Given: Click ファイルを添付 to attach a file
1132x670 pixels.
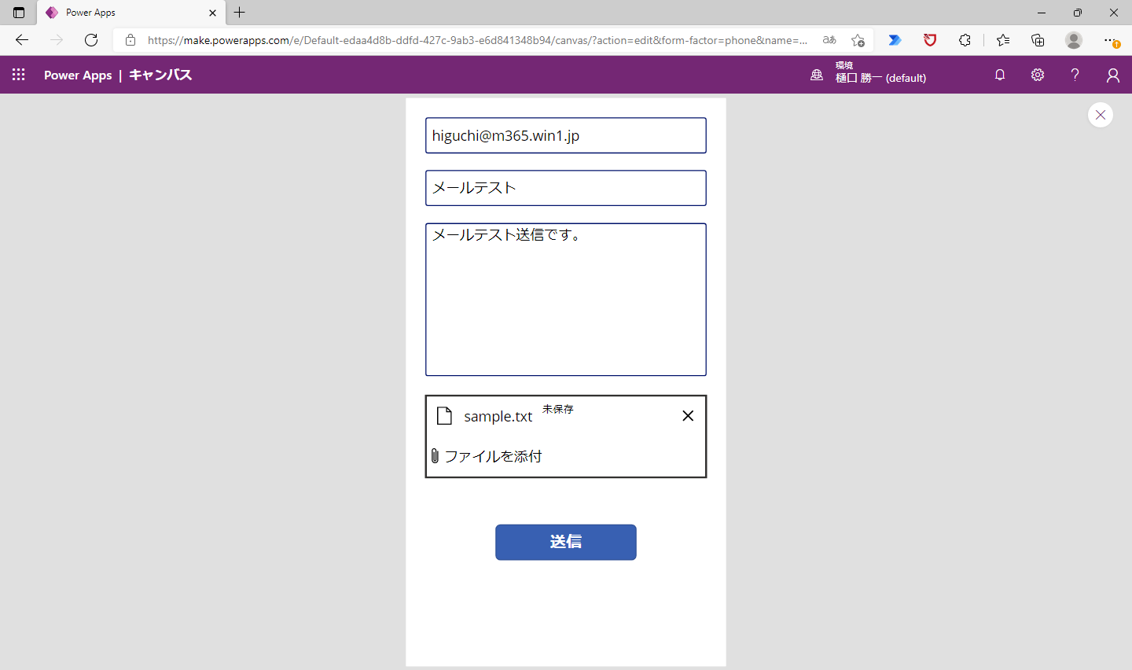Looking at the screenshot, I should coord(493,456).
